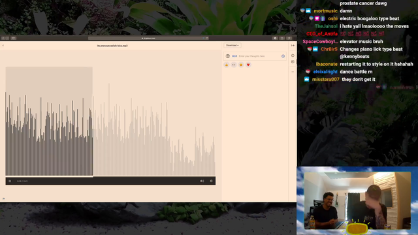Click the avatar in the comment box
Image resolution: width=418 pixels, height=235 pixels.
[x=228, y=56]
